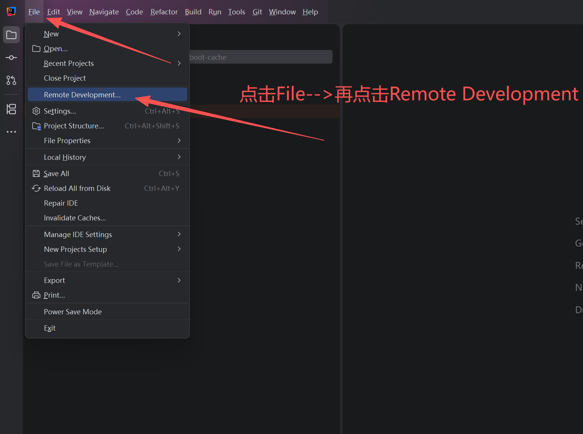
Task: Open the Navigate menu
Action: (104, 12)
